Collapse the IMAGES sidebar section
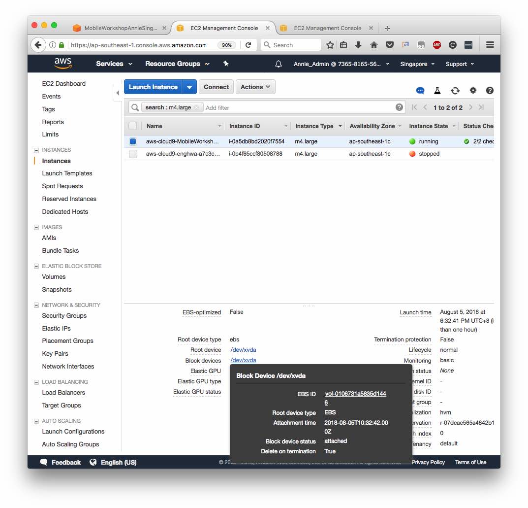This screenshot has height=508, width=528. [x=36, y=228]
